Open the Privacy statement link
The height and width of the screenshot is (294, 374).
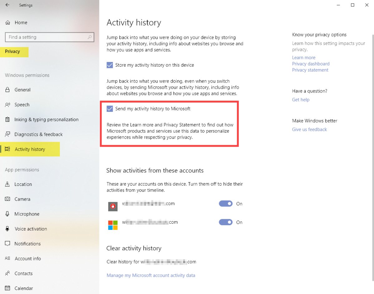[310, 70]
